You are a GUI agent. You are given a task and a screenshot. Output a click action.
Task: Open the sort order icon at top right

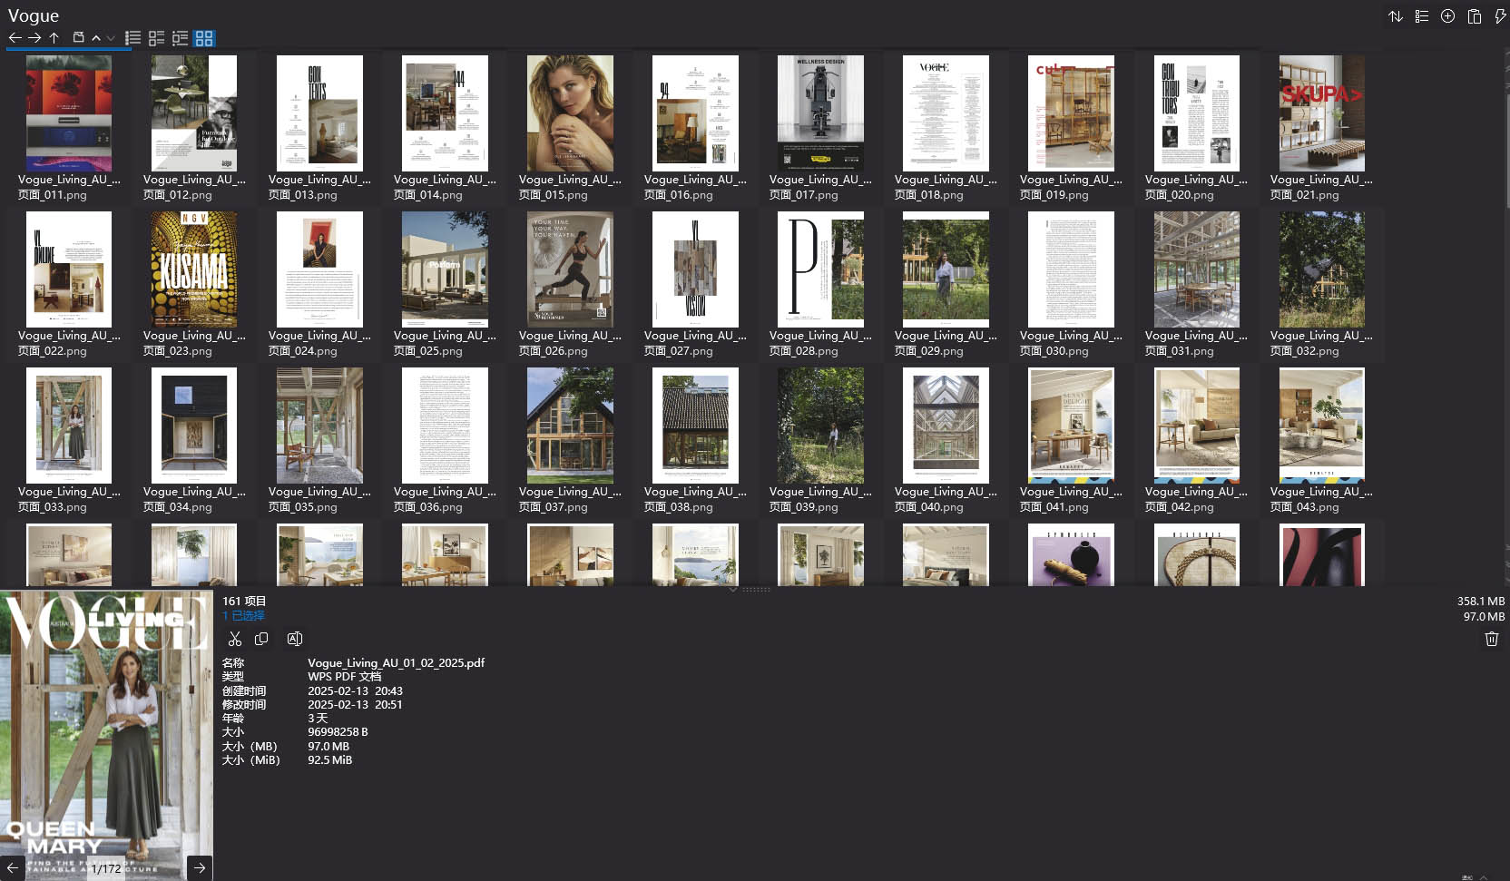click(1396, 16)
